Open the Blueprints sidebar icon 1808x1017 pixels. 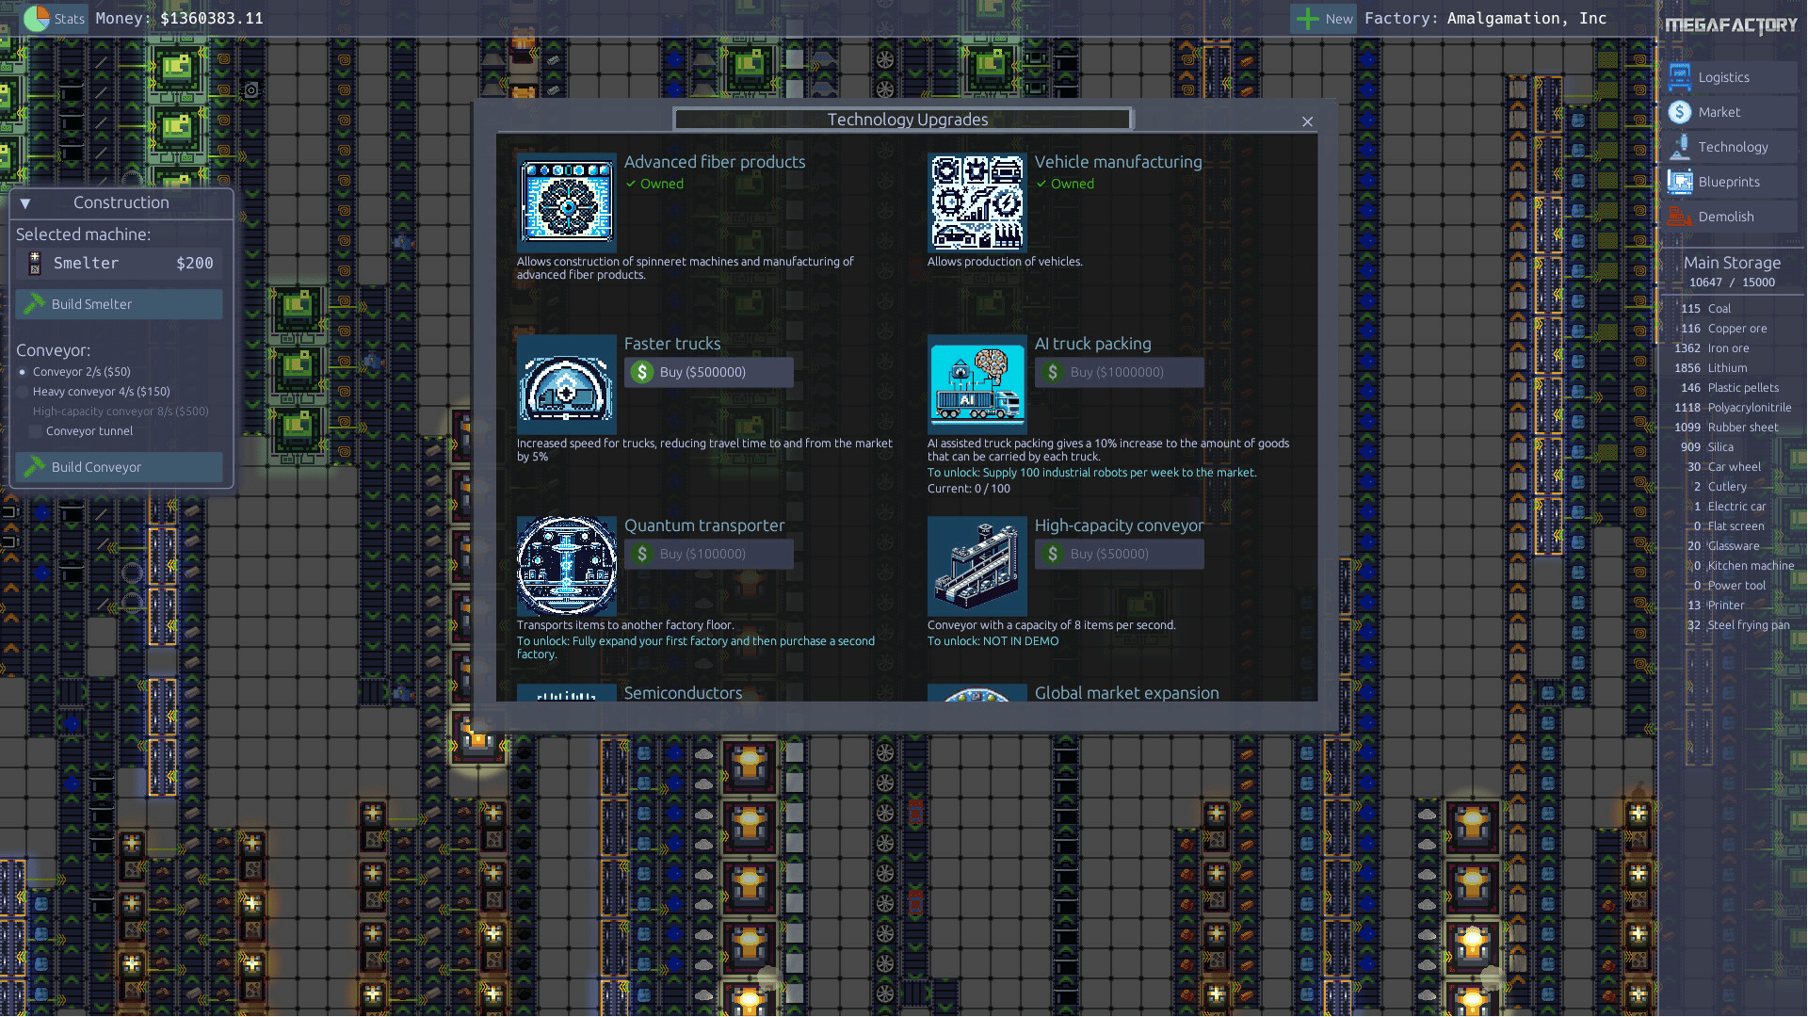pos(1679,182)
